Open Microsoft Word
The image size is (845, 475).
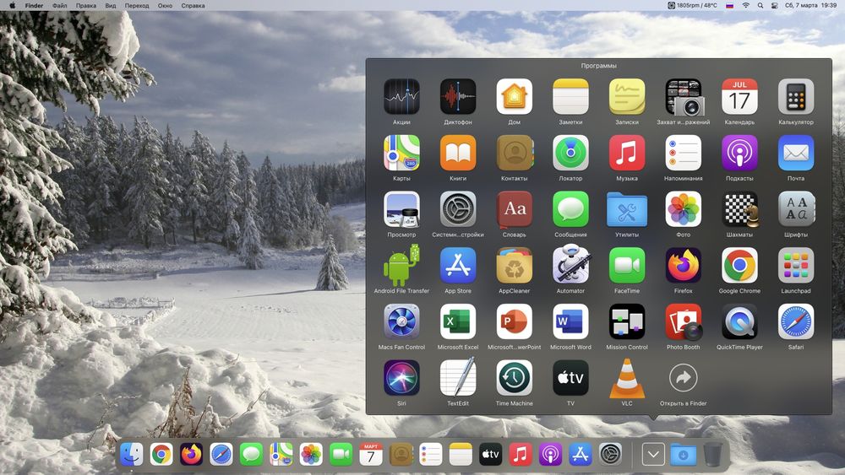[x=570, y=321]
